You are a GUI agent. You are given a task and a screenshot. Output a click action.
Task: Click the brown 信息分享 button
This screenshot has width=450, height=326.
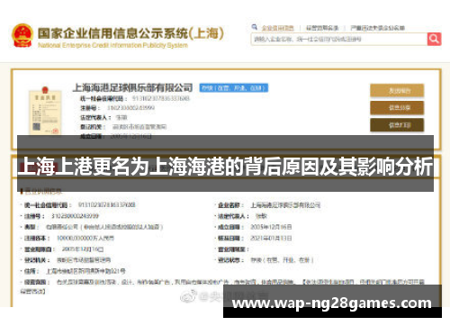[397, 108]
